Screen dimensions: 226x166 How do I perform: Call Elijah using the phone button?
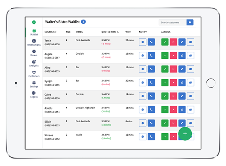[x=151, y=123]
